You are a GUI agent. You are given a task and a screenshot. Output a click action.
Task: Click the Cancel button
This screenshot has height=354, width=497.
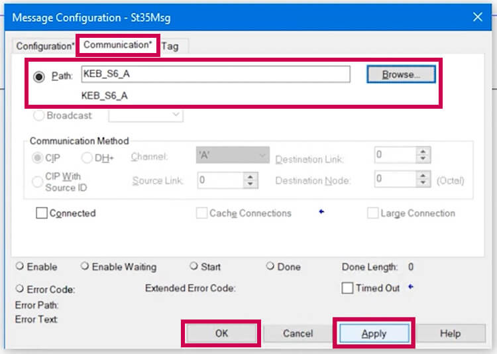(298, 333)
